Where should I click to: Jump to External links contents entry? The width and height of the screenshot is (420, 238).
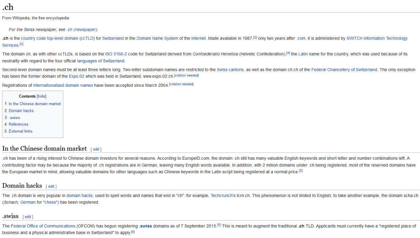tap(18, 131)
